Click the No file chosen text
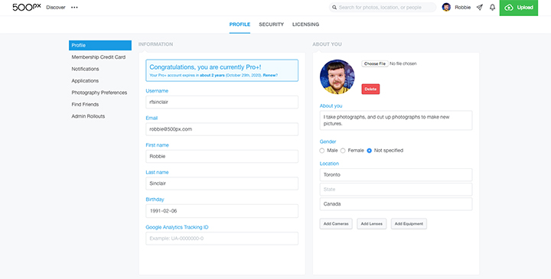This screenshot has width=551, height=279. [403, 64]
